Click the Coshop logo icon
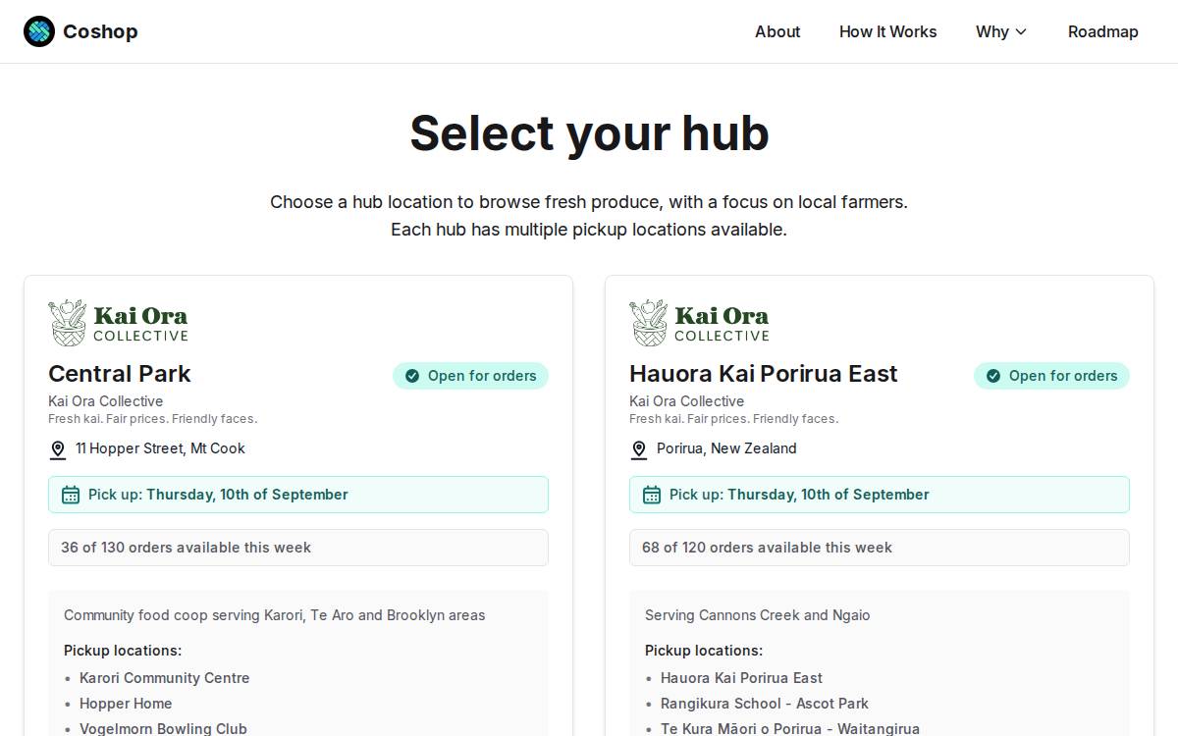This screenshot has height=736, width=1178. [x=39, y=31]
